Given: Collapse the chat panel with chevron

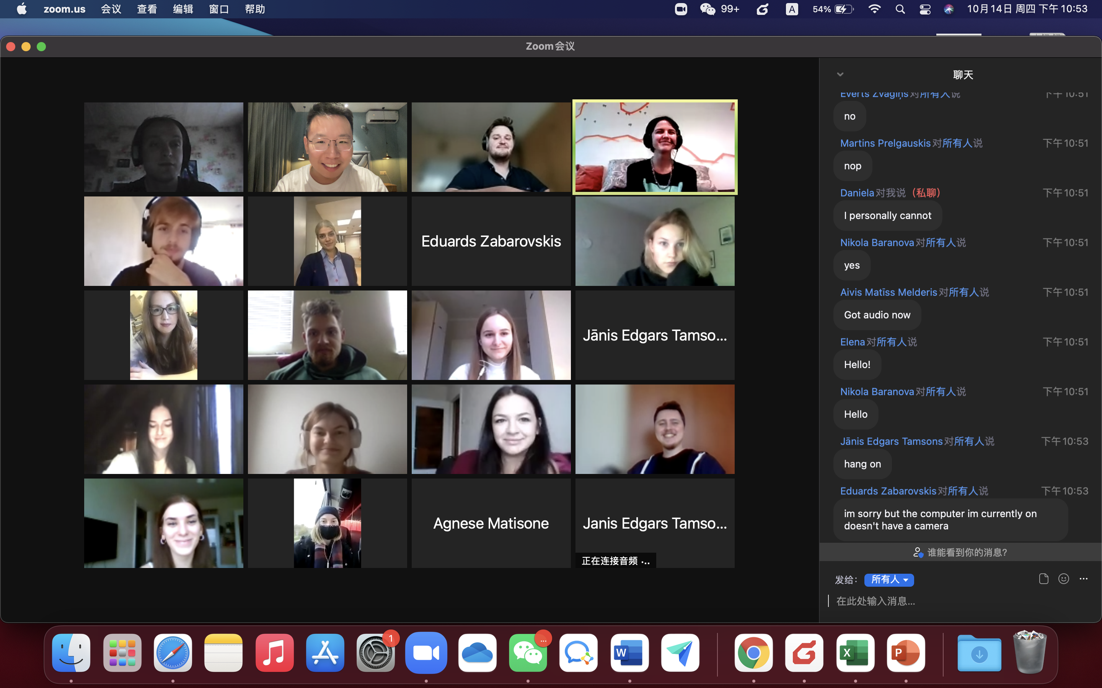Looking at the screenshot, I should 840,74.
